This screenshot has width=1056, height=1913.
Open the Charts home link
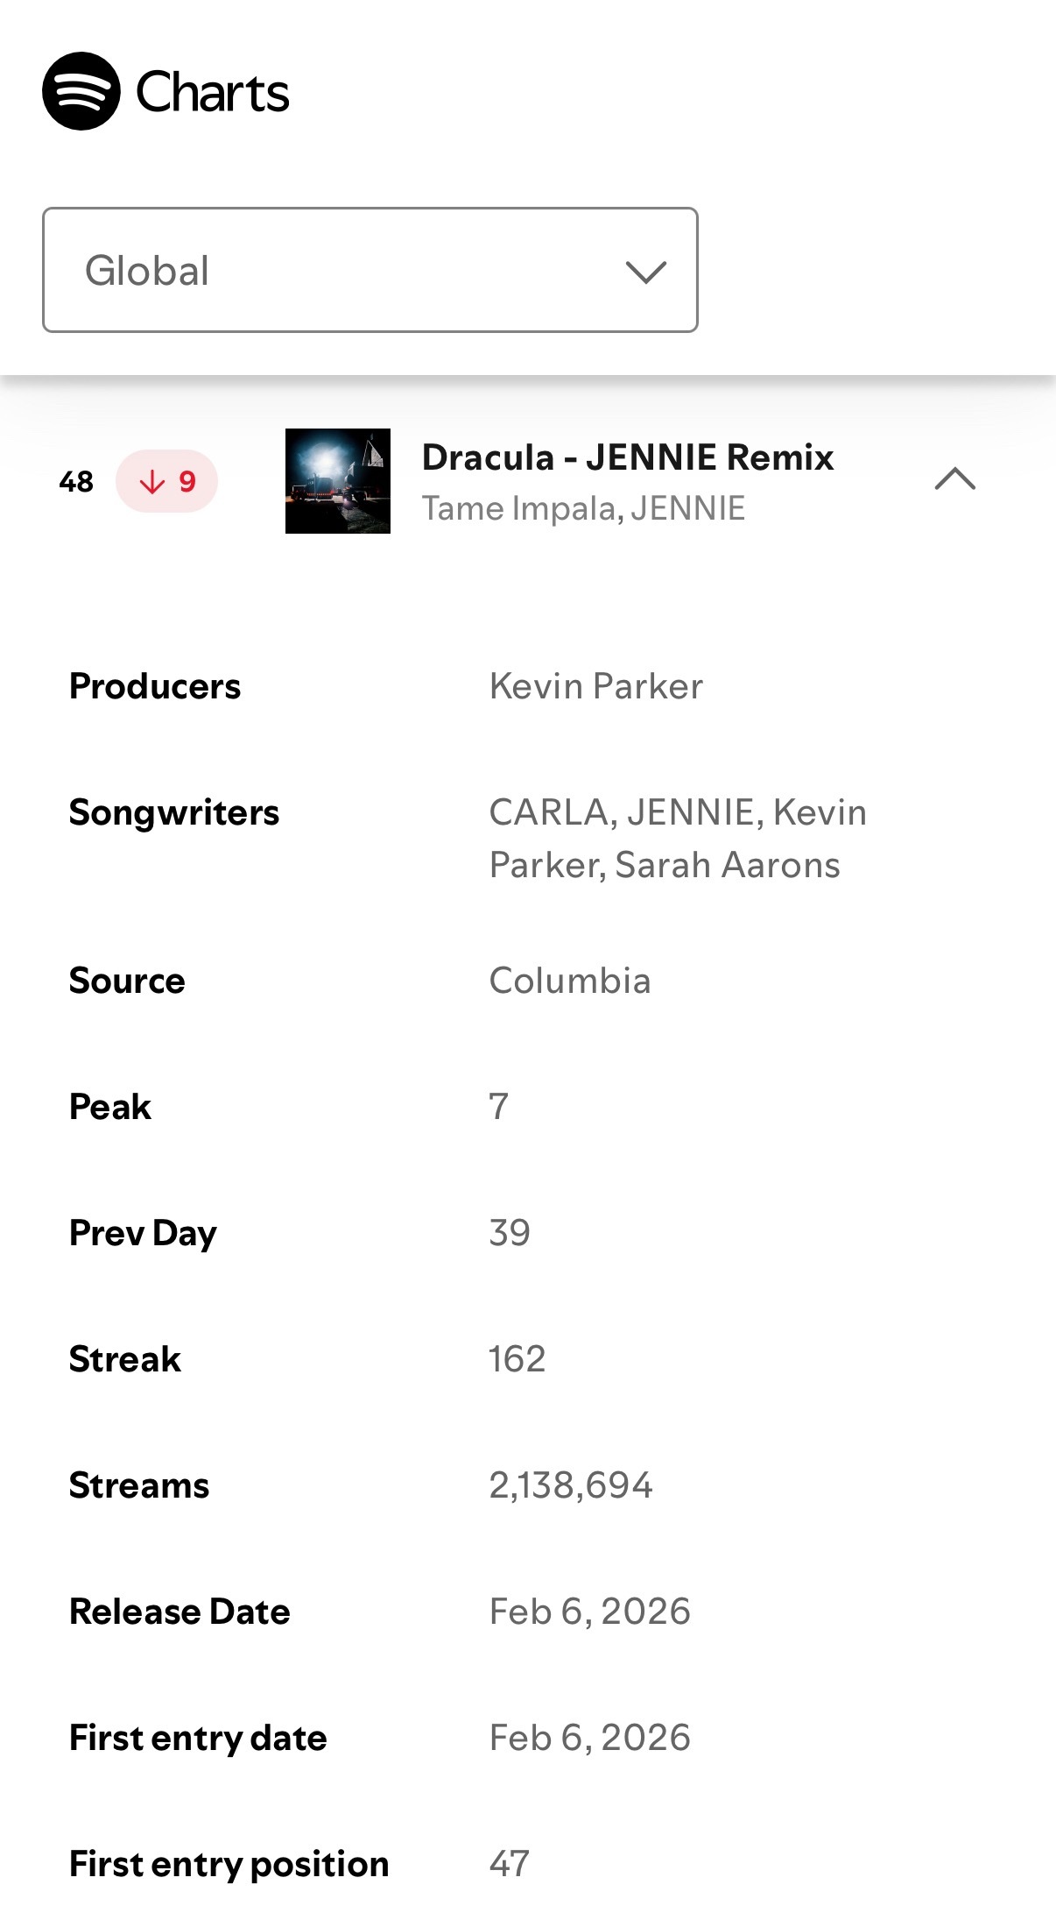[212, 92]
